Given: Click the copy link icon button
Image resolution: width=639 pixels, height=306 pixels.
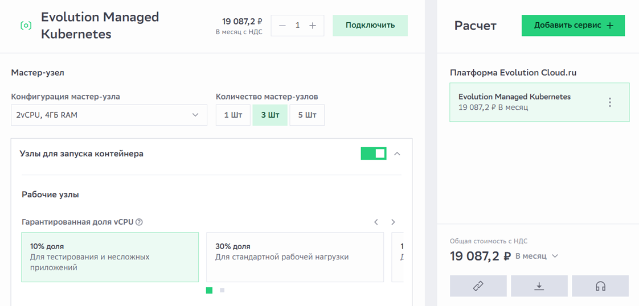Looking at the screenshot, I should pyautogui.click(x=478, y=286).
